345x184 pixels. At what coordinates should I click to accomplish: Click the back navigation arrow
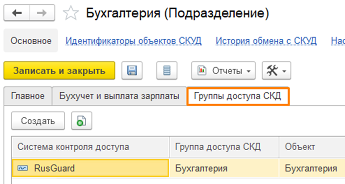coord(18,13)
